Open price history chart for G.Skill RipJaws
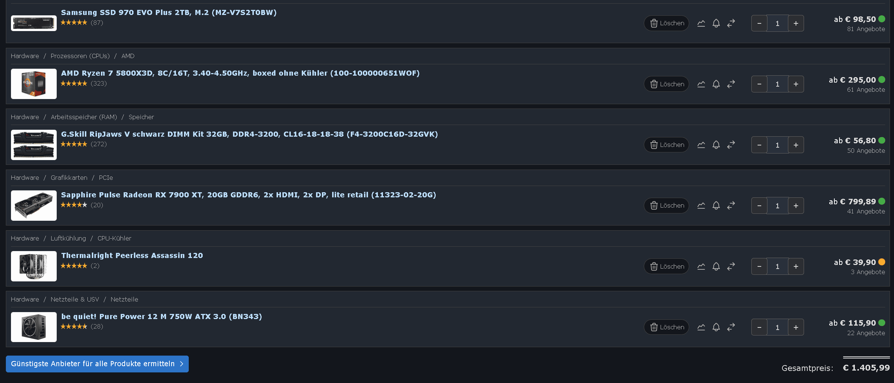The height and width of the screenshot is (383, 894). [701, 145]
